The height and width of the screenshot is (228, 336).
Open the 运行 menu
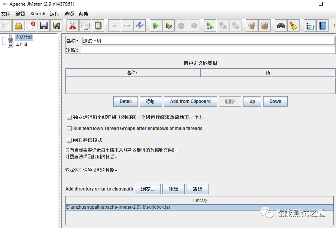coord(54,14)
